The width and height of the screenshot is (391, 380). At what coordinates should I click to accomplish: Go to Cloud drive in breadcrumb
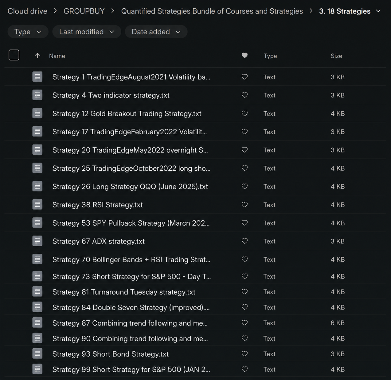click(27, 11)
